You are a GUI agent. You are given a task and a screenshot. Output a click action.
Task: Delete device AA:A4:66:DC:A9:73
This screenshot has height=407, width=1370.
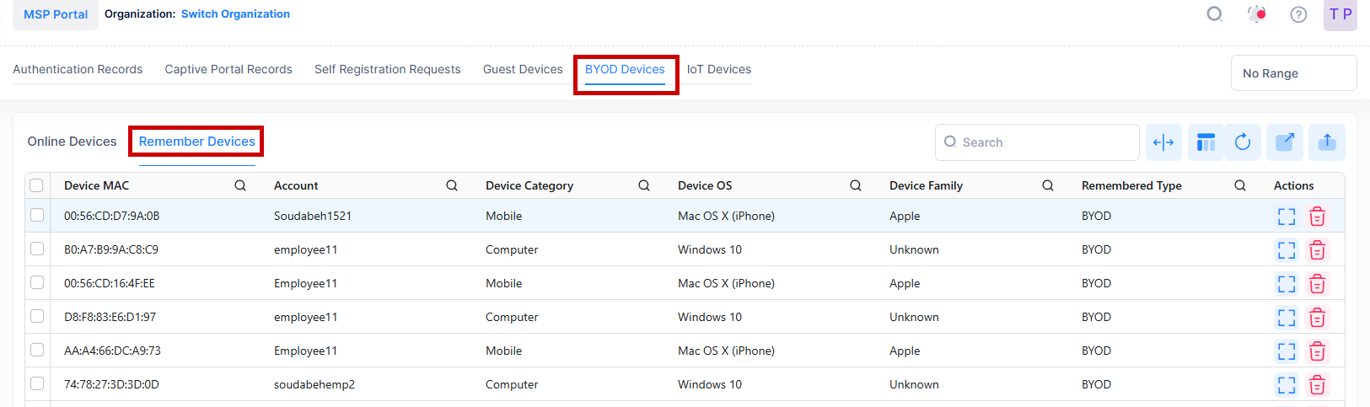click(x=1317, y=351)
